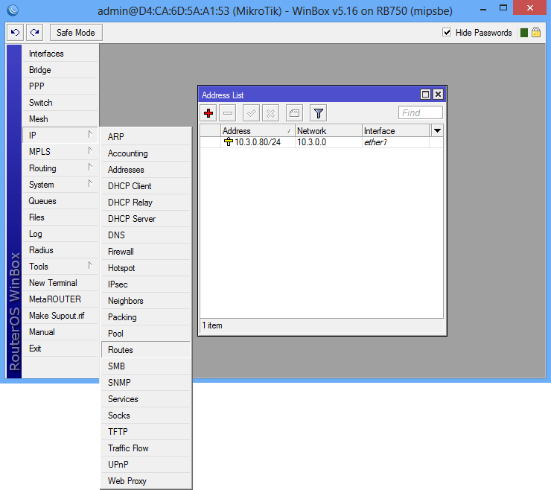Click the Redo arrow icon
The width and height of the screenshot is (551, 490).
[x=34, y=33]
